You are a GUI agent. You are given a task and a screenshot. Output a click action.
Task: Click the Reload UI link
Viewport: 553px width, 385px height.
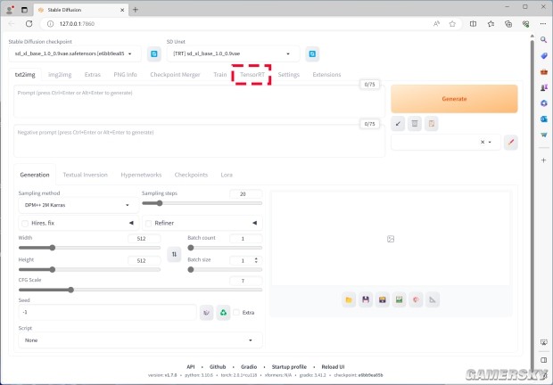[x=333, y=366]
